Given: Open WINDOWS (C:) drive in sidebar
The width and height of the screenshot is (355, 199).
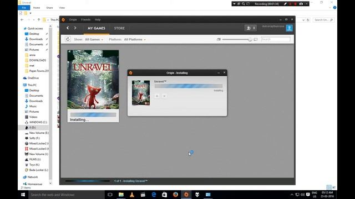Looking at the screenshot, I should [38, 122].
